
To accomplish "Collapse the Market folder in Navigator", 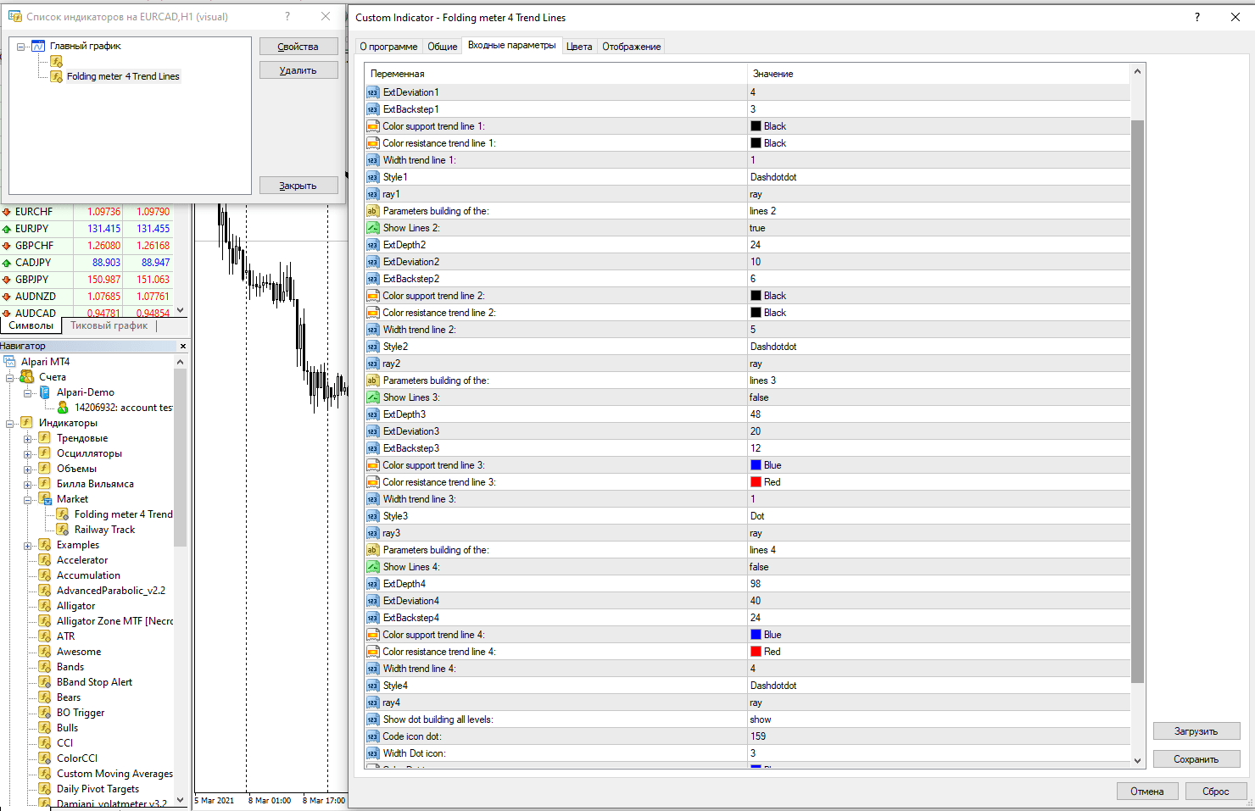I will (x=27, y=500).
